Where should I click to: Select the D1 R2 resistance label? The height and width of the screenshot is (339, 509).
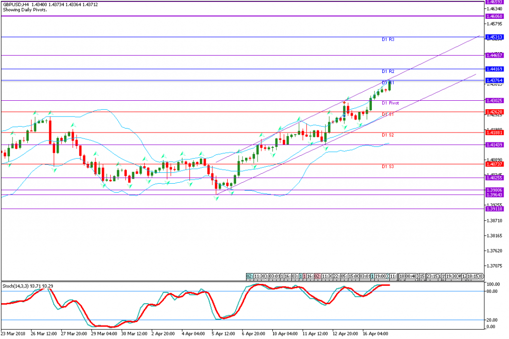(388, 72)
